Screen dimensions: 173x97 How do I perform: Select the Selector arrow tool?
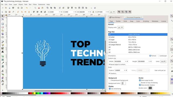[2, 16]
